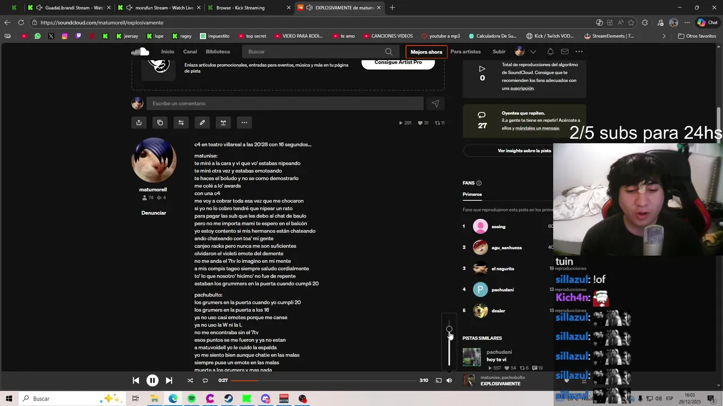
Task: Open the header three-dots menu
Action: click(579, 52)
